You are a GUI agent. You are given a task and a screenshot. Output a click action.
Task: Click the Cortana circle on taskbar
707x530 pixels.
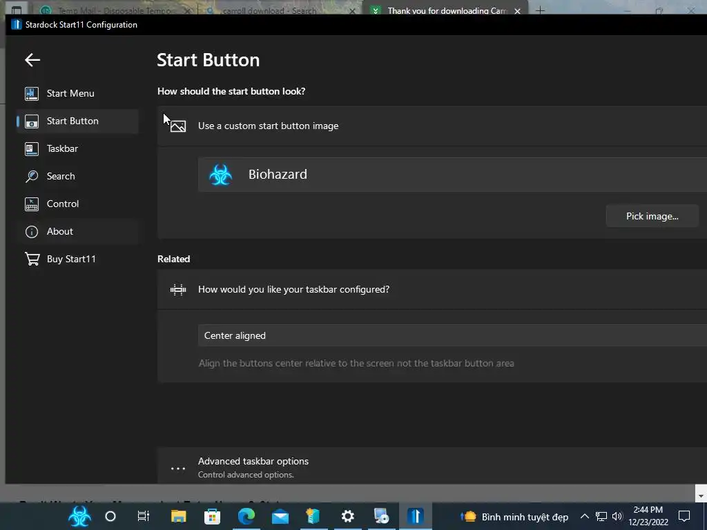click(110, 516)
